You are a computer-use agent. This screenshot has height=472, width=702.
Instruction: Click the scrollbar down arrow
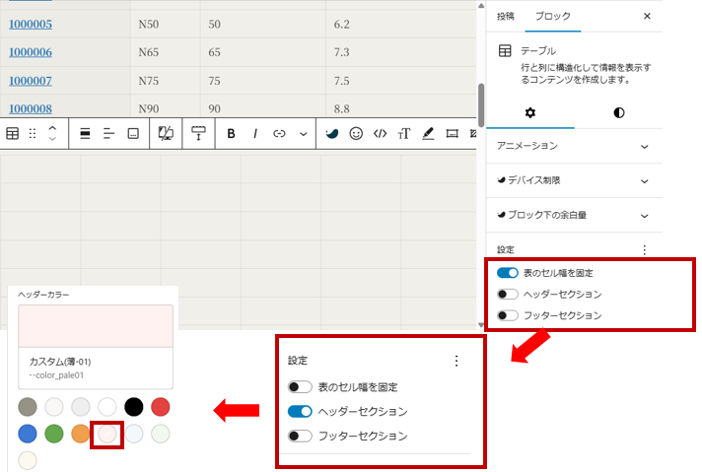[481, 325]
